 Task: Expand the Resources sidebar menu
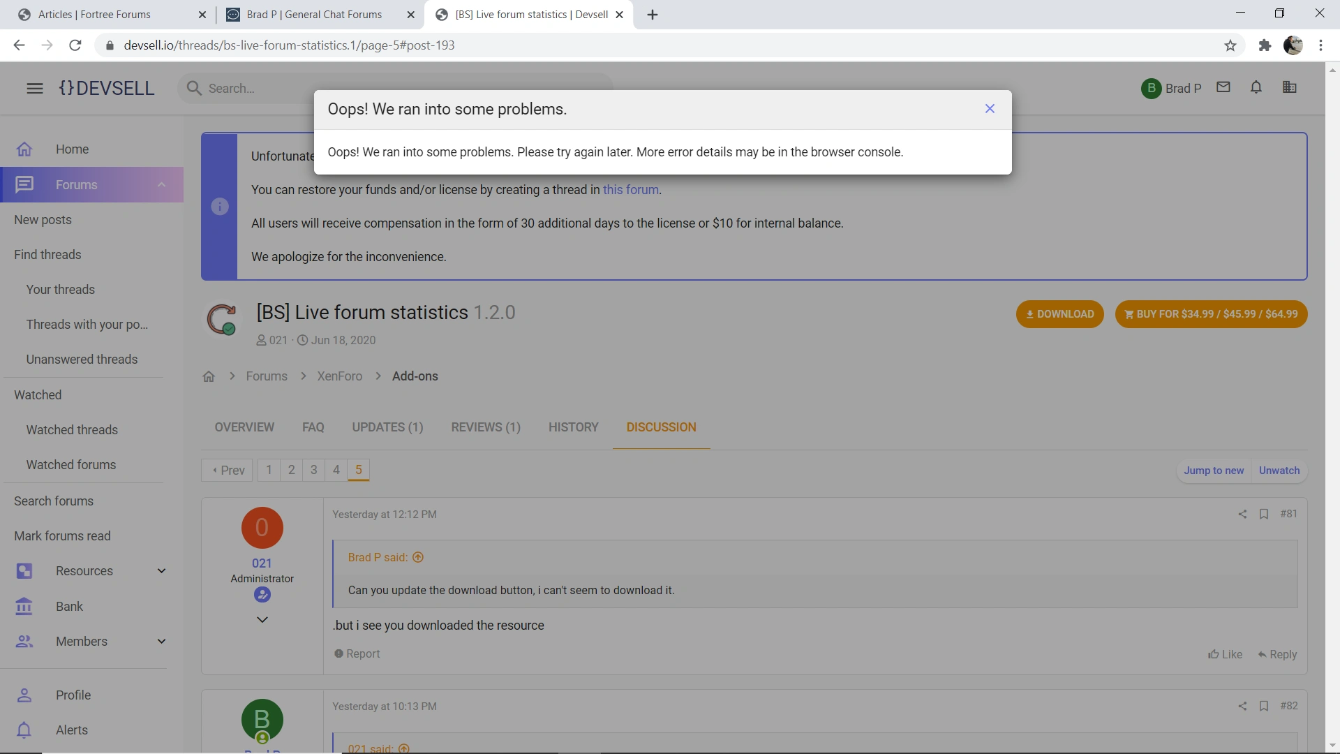[161, 571]
